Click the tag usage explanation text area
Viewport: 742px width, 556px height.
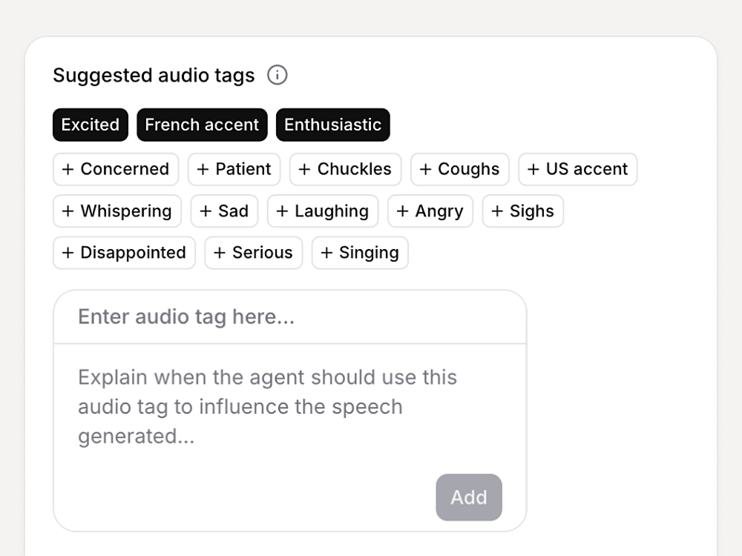(x=267, y=407)
